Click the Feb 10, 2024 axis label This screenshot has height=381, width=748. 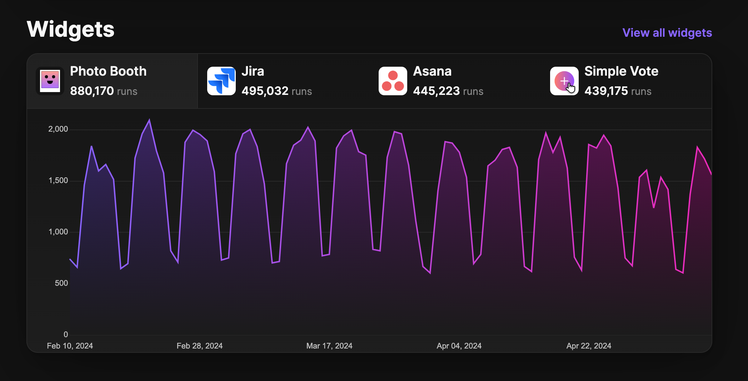click(70, 345)
